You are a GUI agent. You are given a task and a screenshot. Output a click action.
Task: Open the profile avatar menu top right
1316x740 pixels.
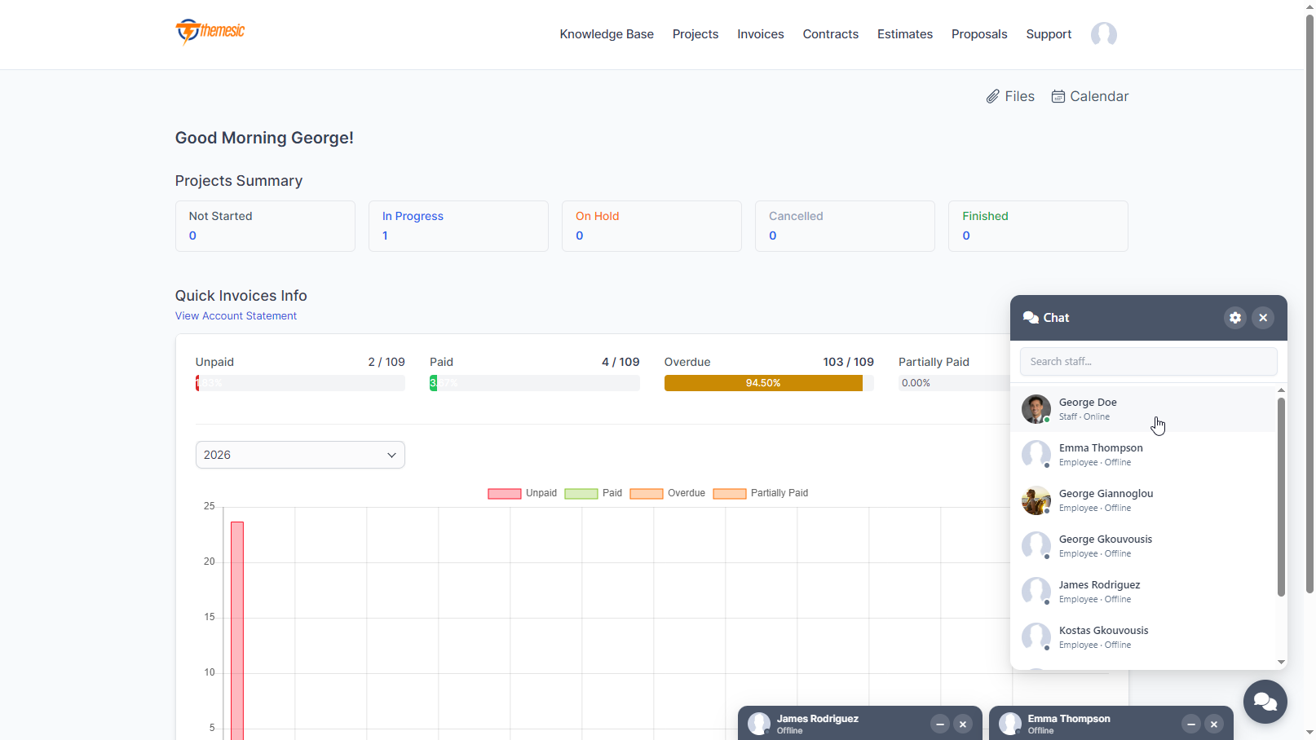(x=1103, y=34)
